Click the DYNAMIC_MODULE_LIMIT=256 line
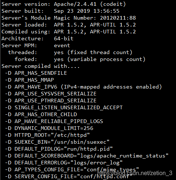 coord(49,128)
